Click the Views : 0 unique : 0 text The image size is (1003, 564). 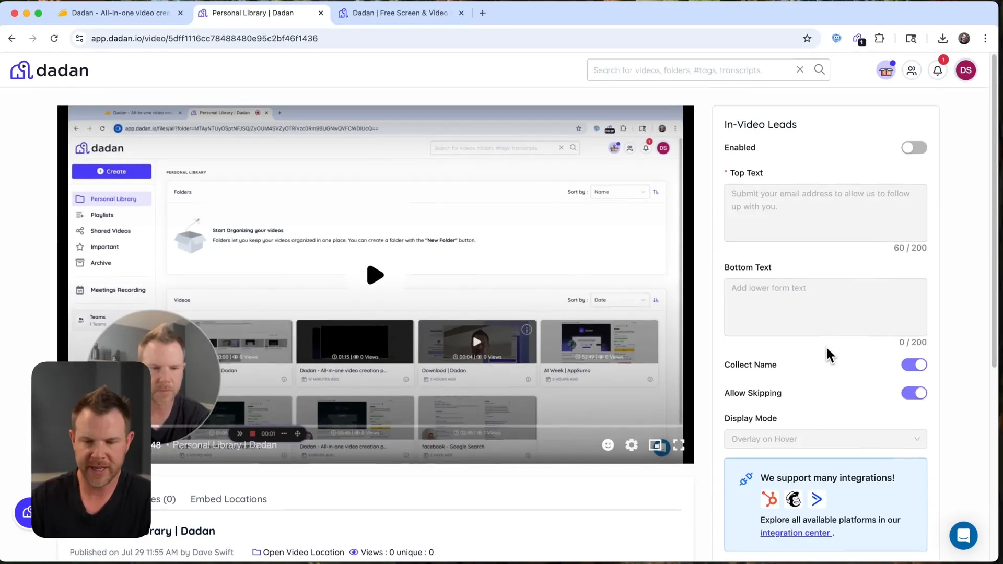pyautogui.click(x=397, y=553)
